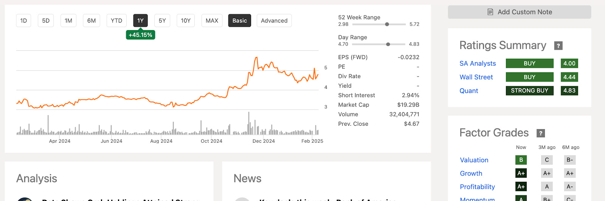
Task: Open SA Analysts rating link
Action: pyautogui.click(x=478, y=64)
